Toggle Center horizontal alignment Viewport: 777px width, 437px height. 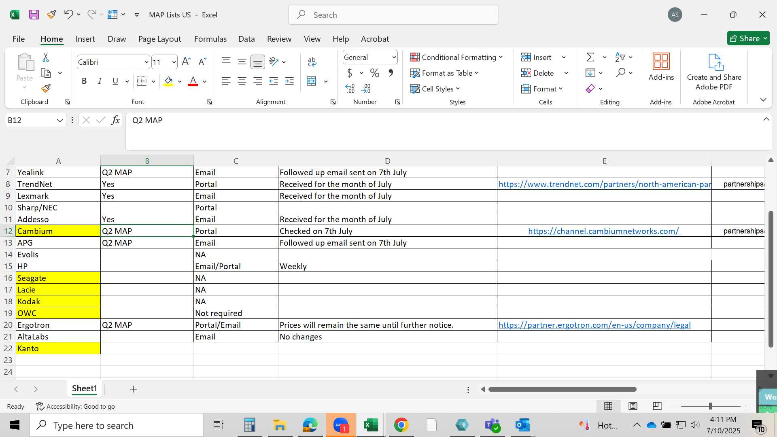tap(242, 81)
